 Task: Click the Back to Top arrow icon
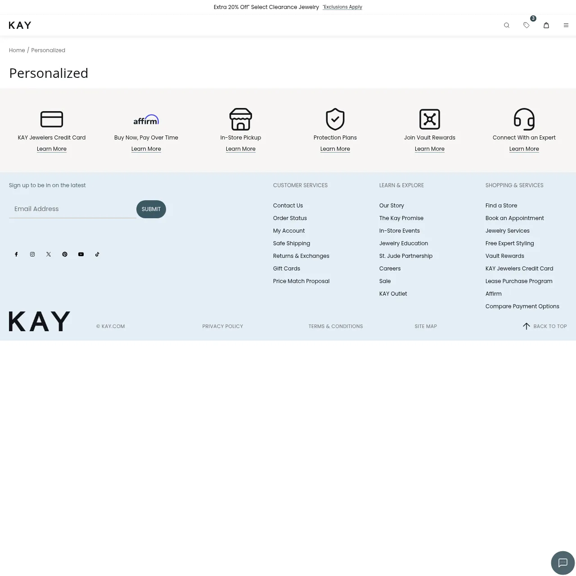pyautogui.click(x=526, y=326)
